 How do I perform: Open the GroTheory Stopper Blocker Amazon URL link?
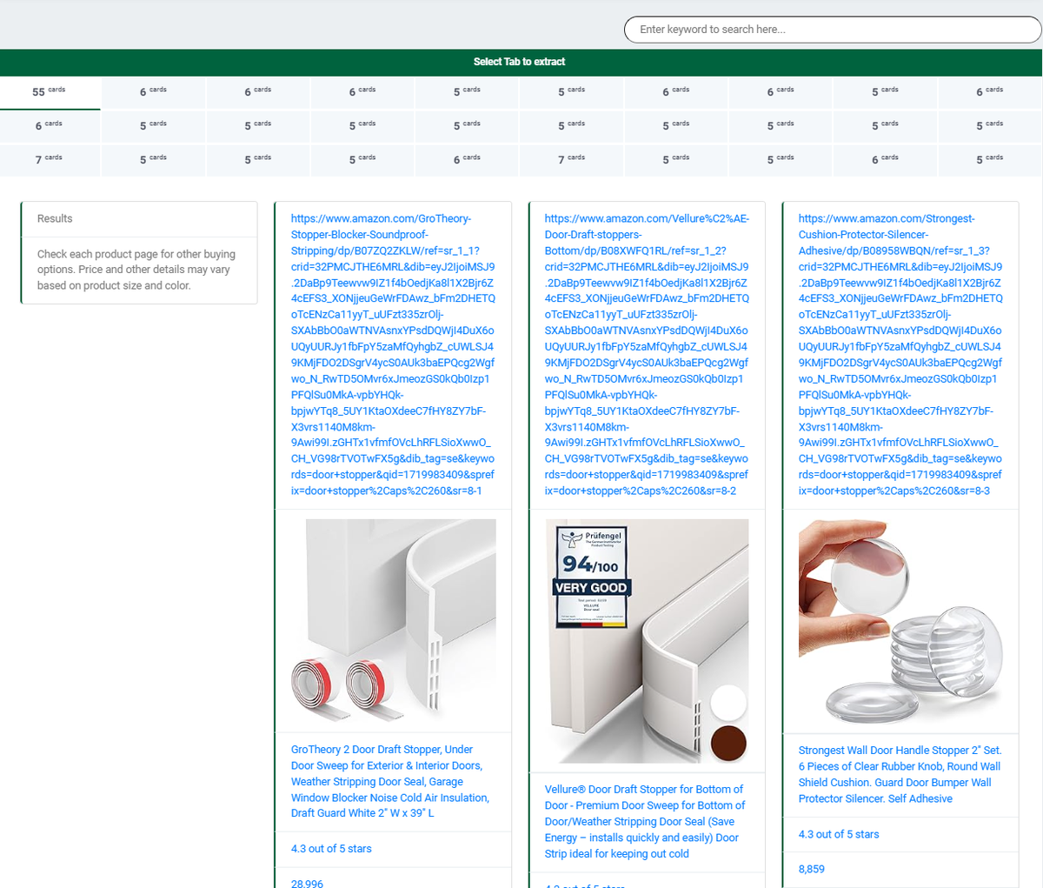pyautogui.click(x=393, y=355)
